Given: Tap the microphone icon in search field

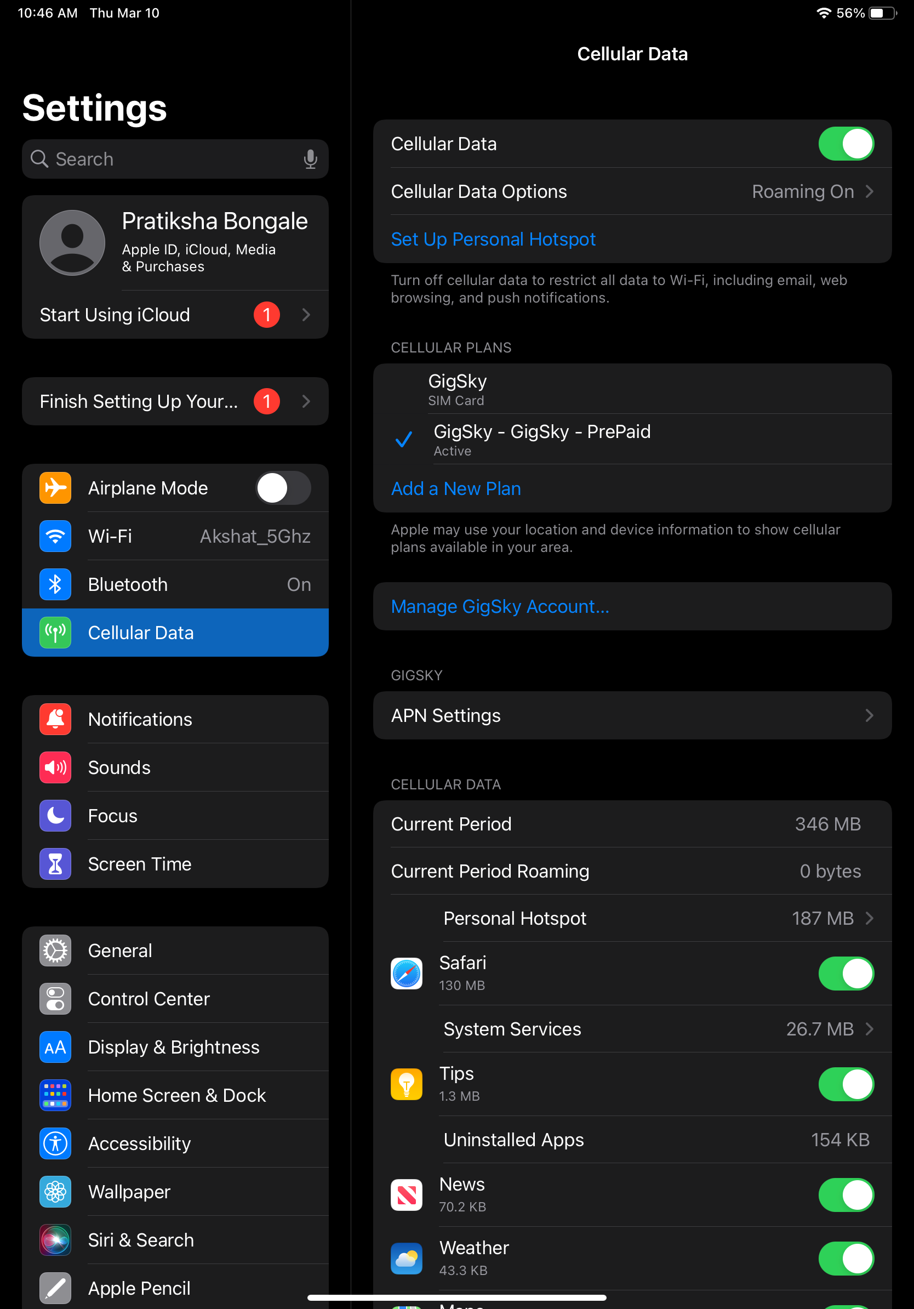Looking at the screenshot, I should [310, 159].
